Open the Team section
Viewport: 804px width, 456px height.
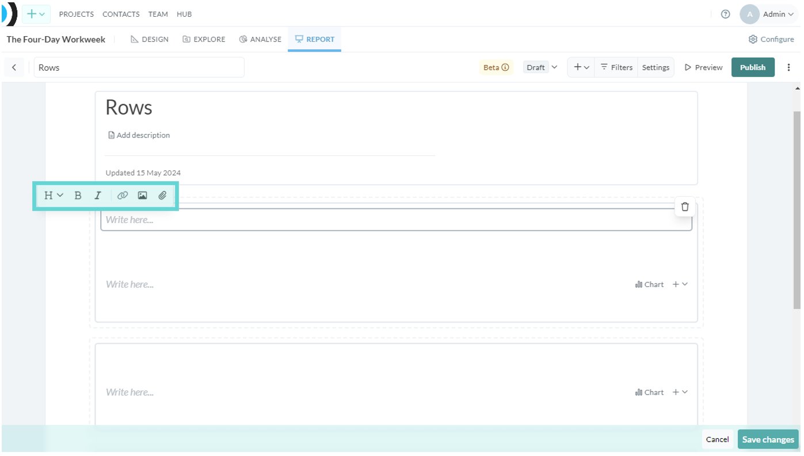(x=158, y=14)
